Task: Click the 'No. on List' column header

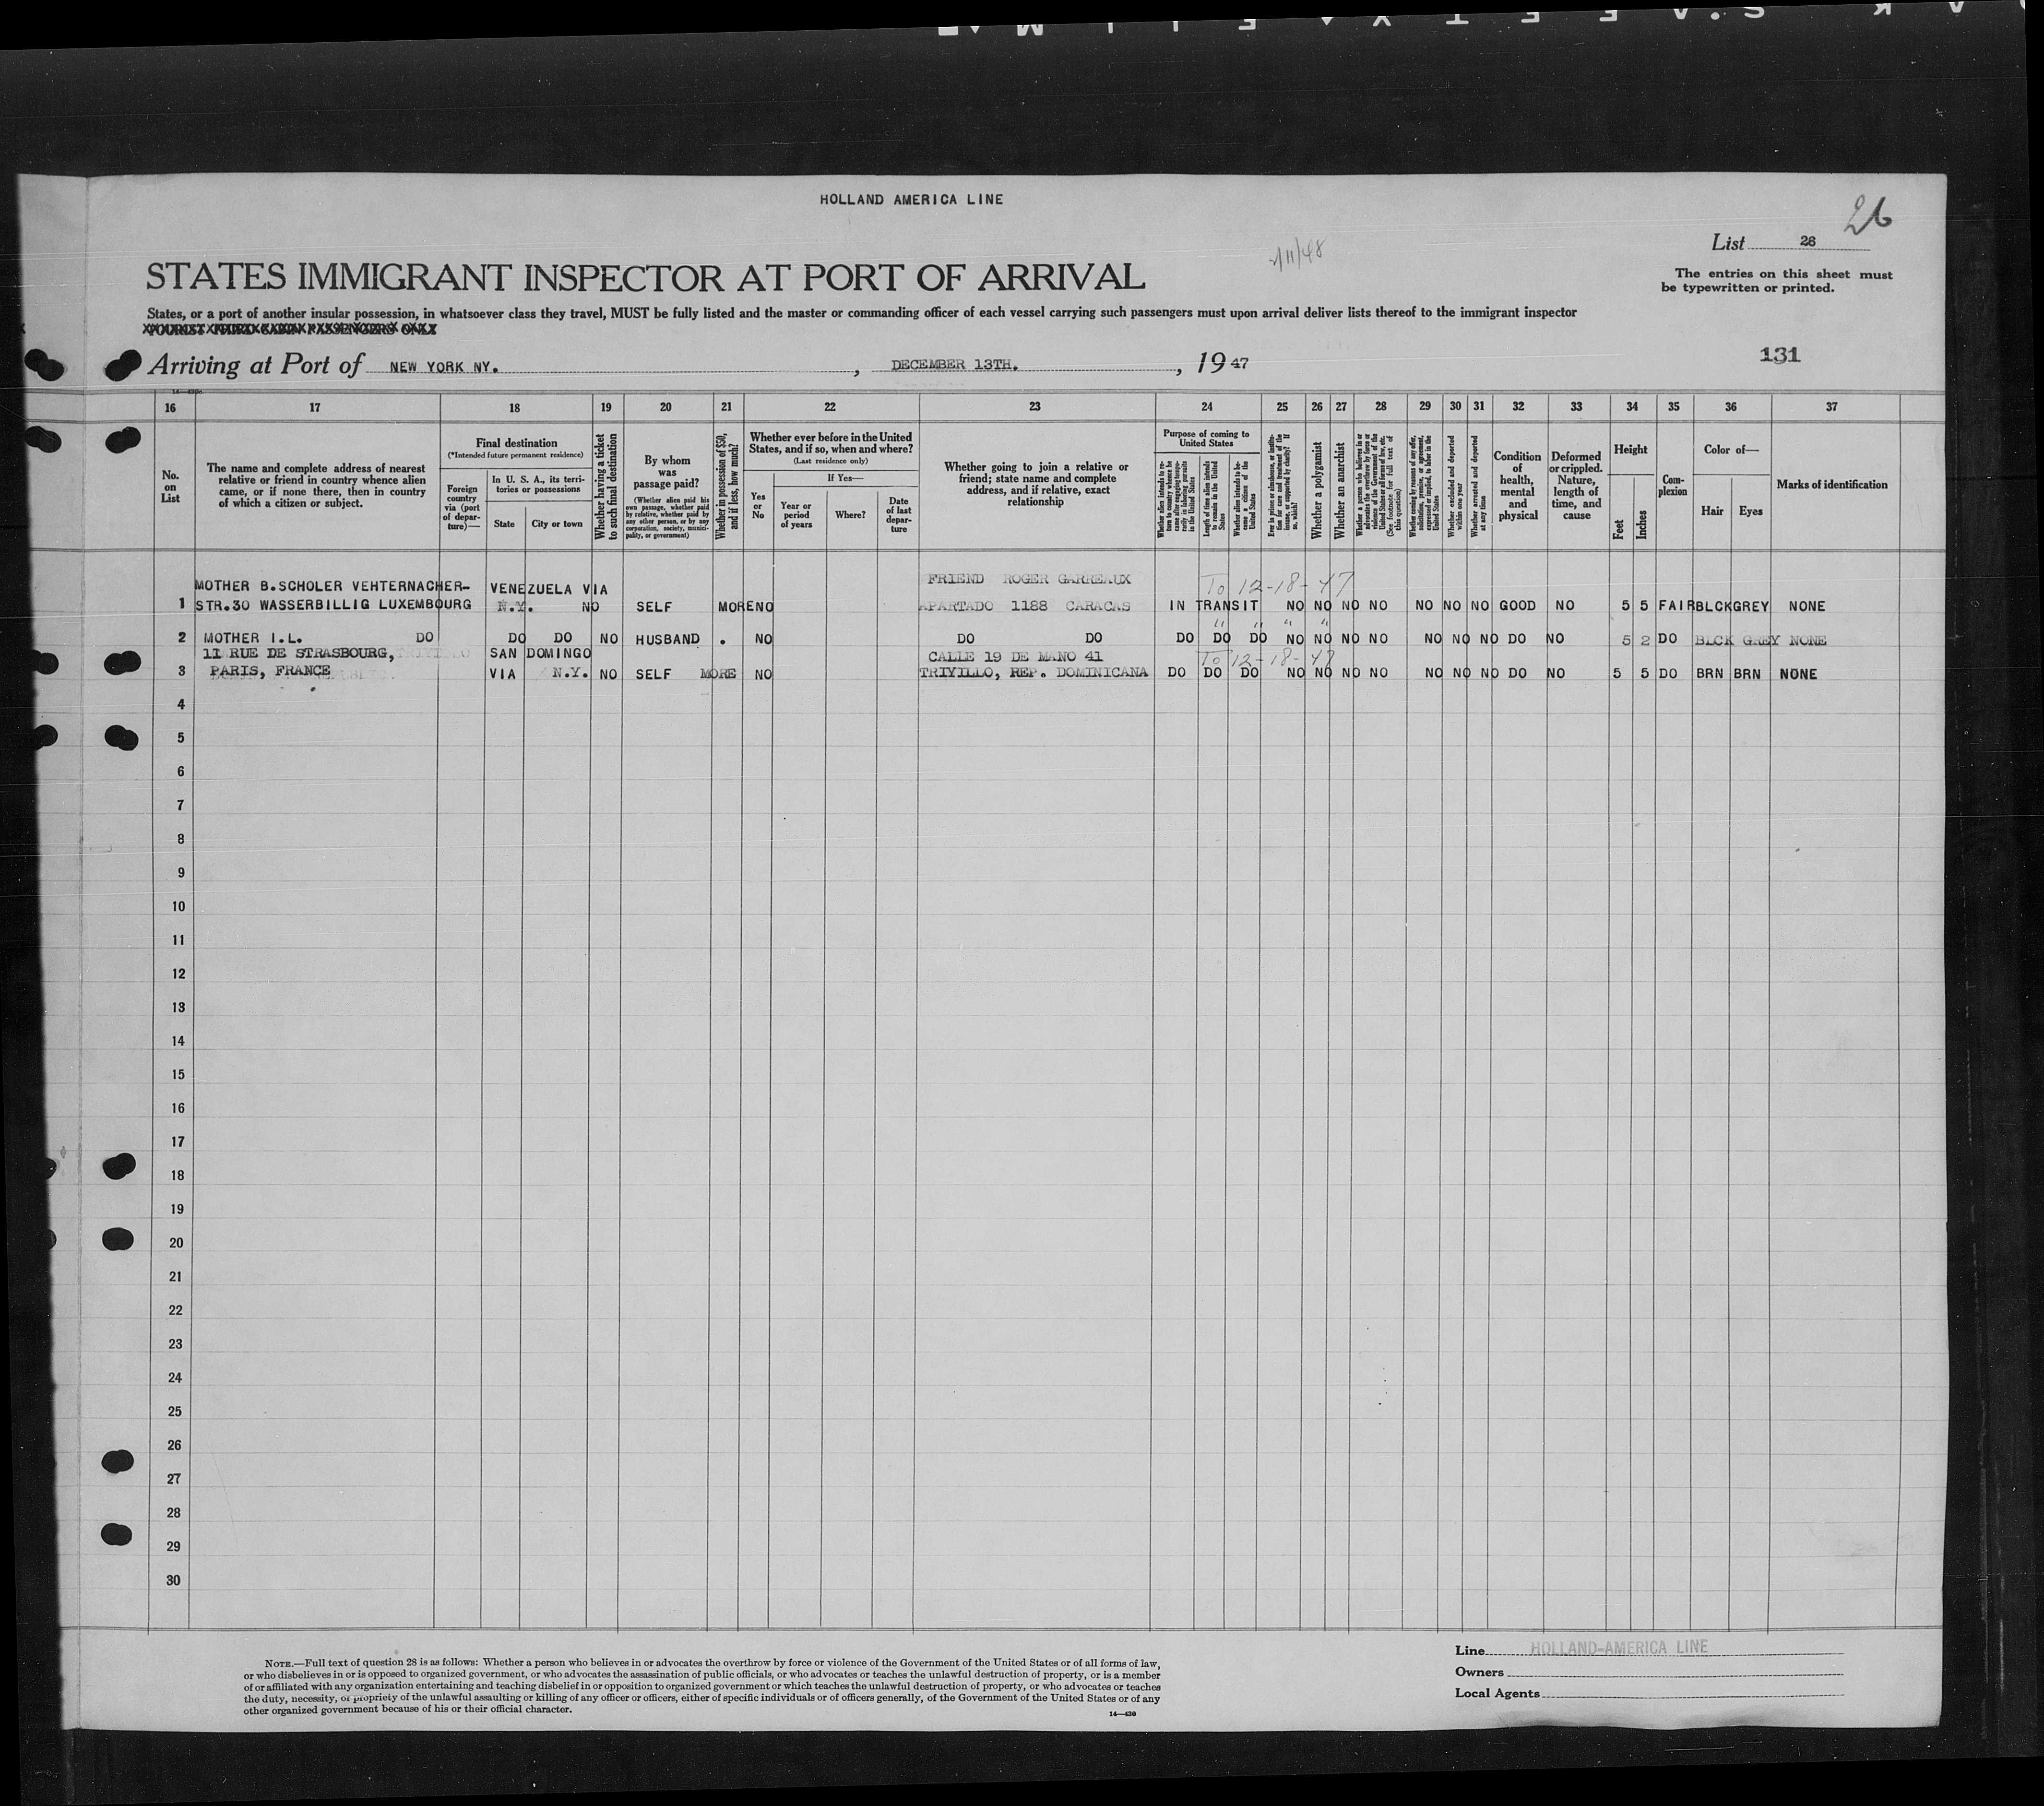Action: click(170, 486)
